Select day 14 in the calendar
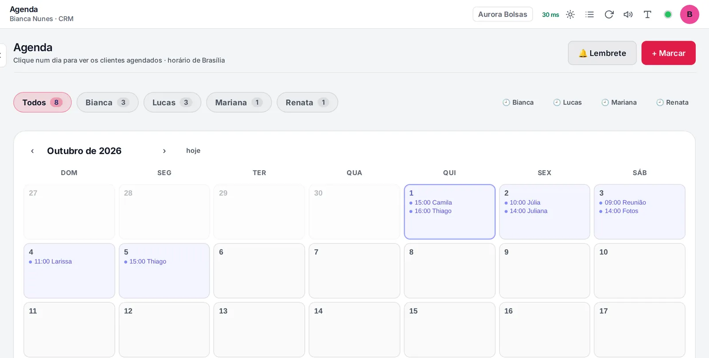 click(x=354, y=329)
